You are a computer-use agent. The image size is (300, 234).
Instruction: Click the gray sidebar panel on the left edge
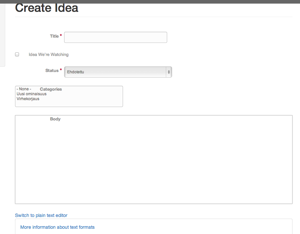coord(3,35)
